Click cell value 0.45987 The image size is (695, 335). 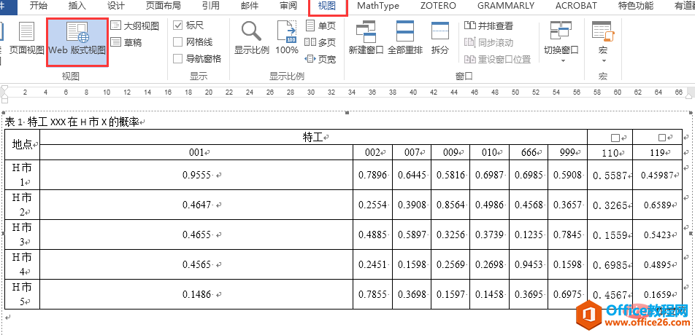[657, 176]
